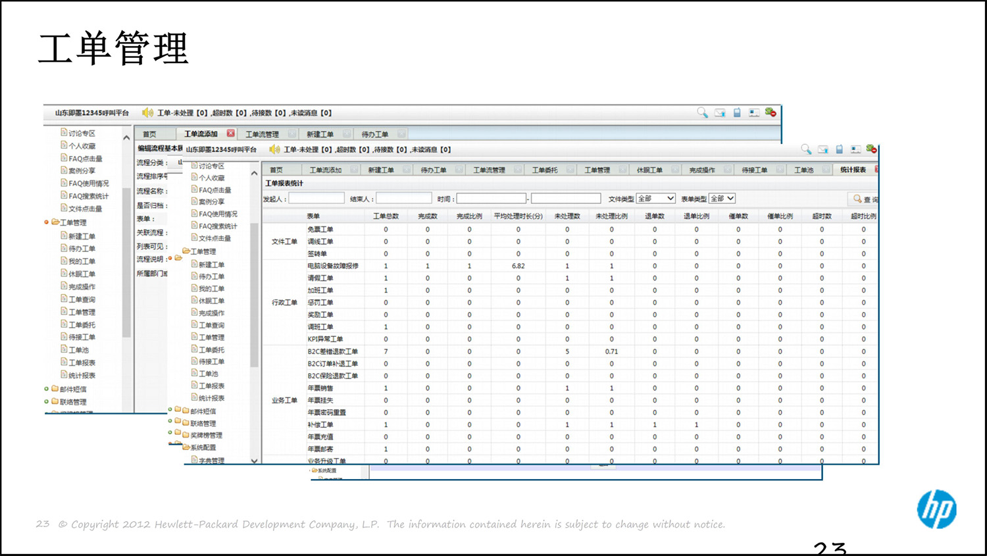Select the 工单池 tab
The width and height of the screenshot is (987, 556).
click(x=803, y=170)
